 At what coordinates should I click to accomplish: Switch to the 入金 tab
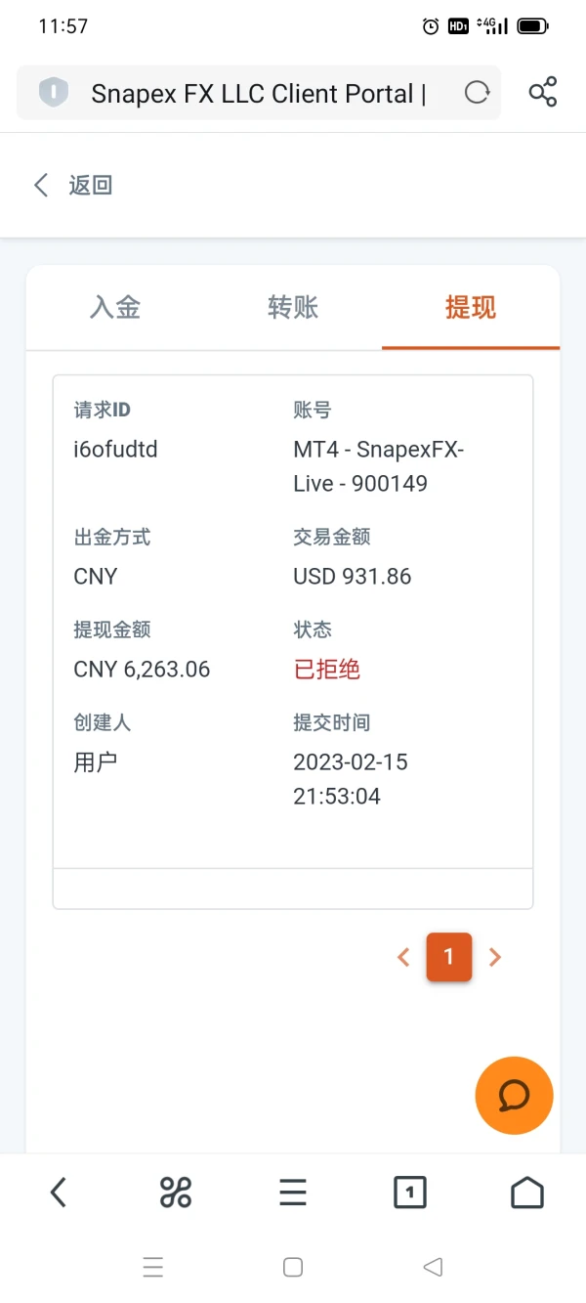pyautogui.click(x=115, y=308)
